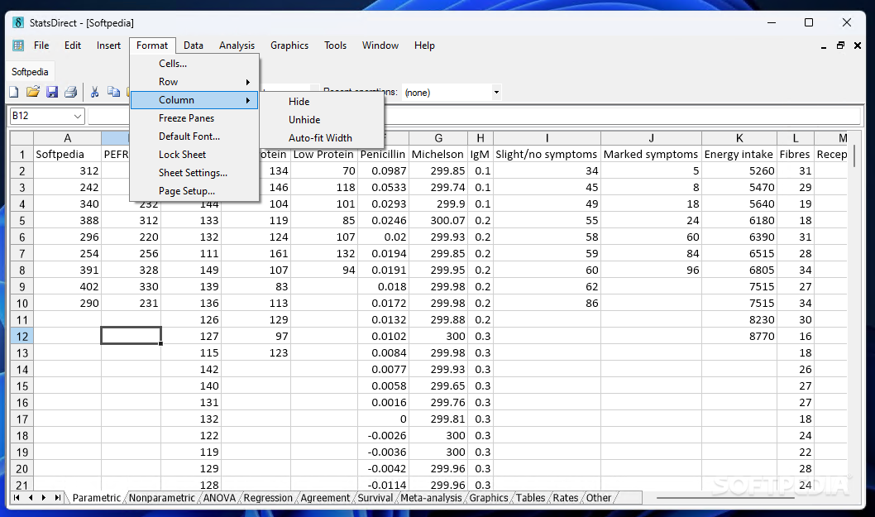Click the Cut scissors icon

point(94,92)
